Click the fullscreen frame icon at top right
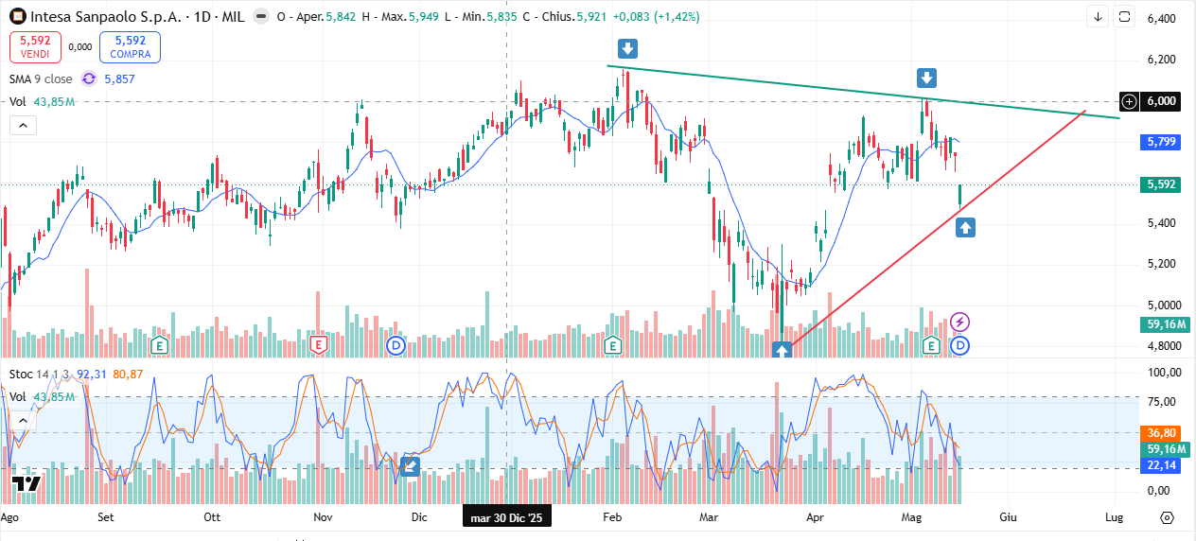1196x541 pixels. pyautogui.click(x=1125, y=16)
